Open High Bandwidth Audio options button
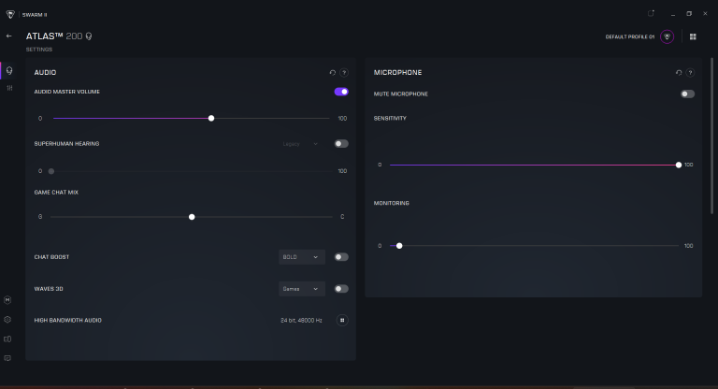Viewport: 718px width, 389px height. pyautogui.click(x=342, y=320)
